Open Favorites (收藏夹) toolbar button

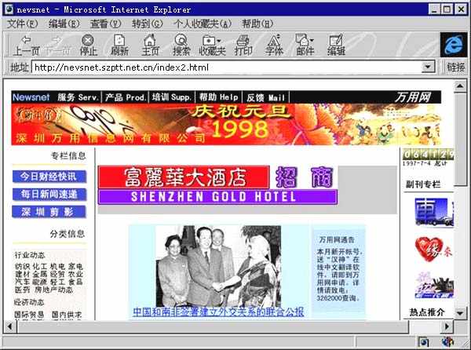tap(212, 45)
